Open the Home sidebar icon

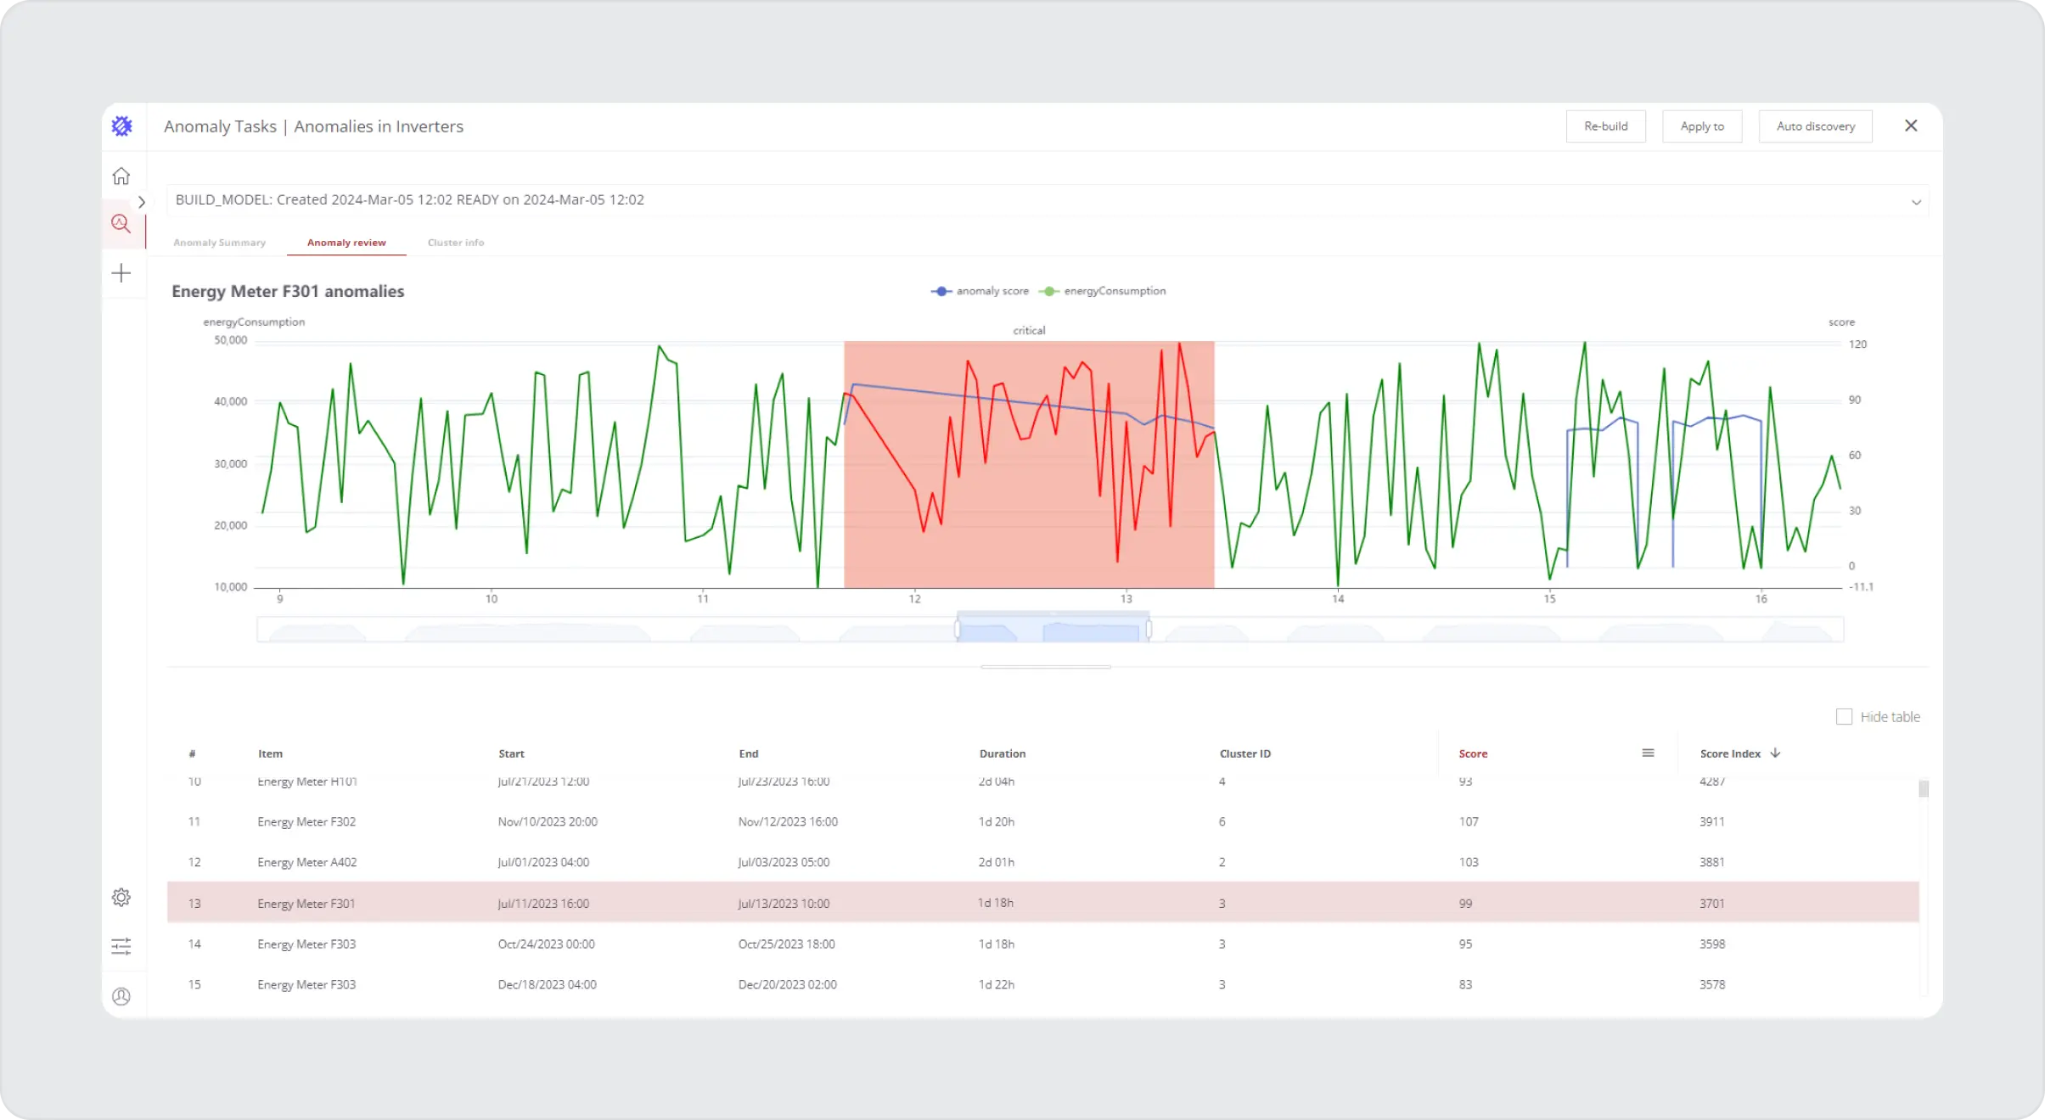tap(121, 175)
